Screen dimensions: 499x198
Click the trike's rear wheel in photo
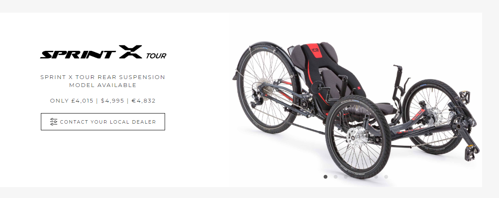(x=267, y=87)
